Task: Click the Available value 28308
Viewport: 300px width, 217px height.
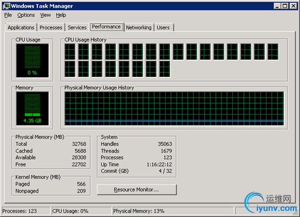Action: [x=79, y=157]
